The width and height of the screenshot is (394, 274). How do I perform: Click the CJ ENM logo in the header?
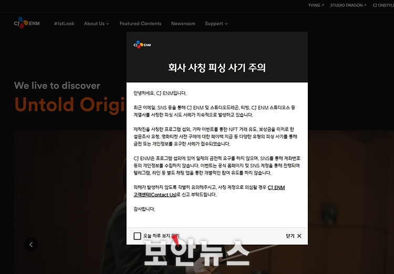[27, 23]
